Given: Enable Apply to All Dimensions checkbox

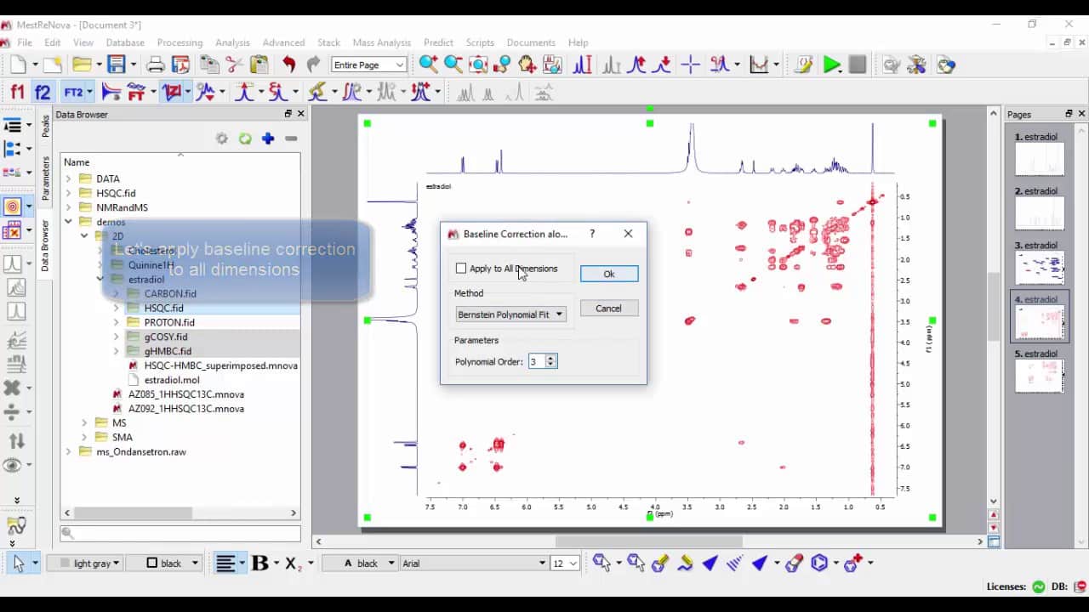Looking at the screenshot, I should (x=461, y=269).
